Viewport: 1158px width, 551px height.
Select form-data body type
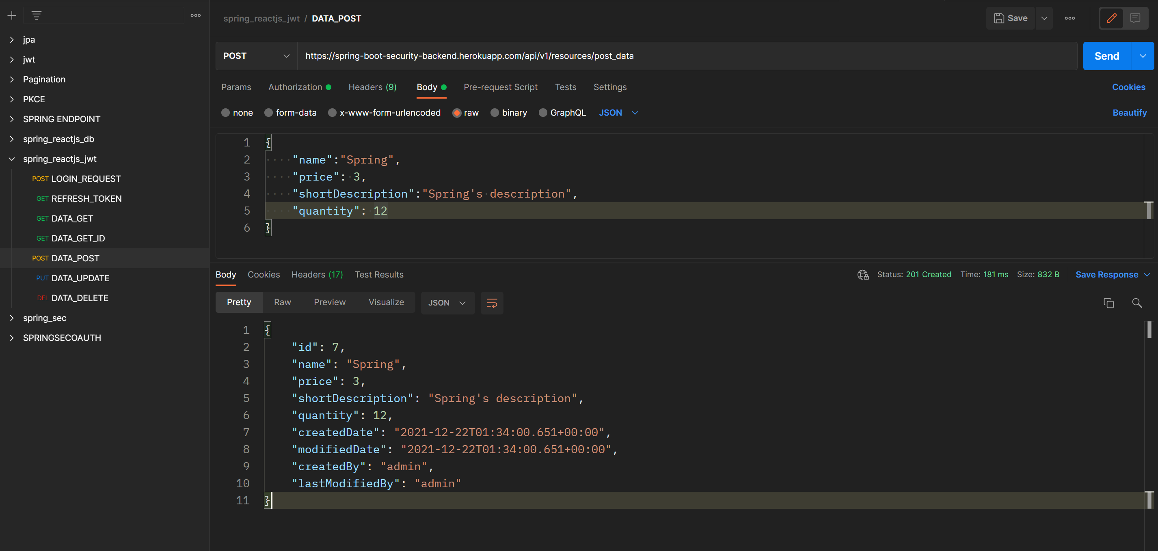268,113
